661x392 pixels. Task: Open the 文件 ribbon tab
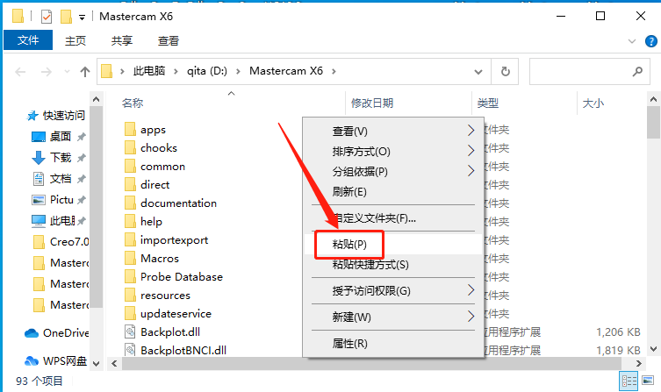(28, 40)
